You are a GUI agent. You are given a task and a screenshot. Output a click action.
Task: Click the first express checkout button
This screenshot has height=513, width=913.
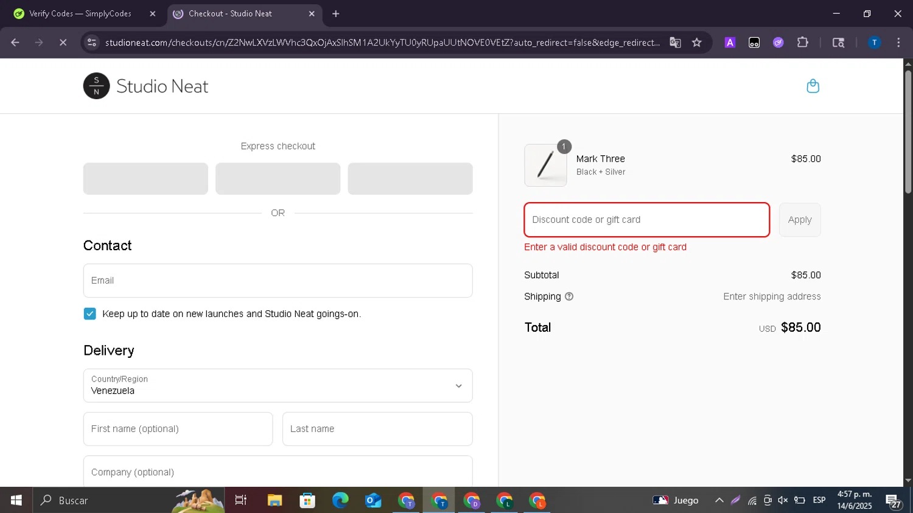tap(145, 179)
